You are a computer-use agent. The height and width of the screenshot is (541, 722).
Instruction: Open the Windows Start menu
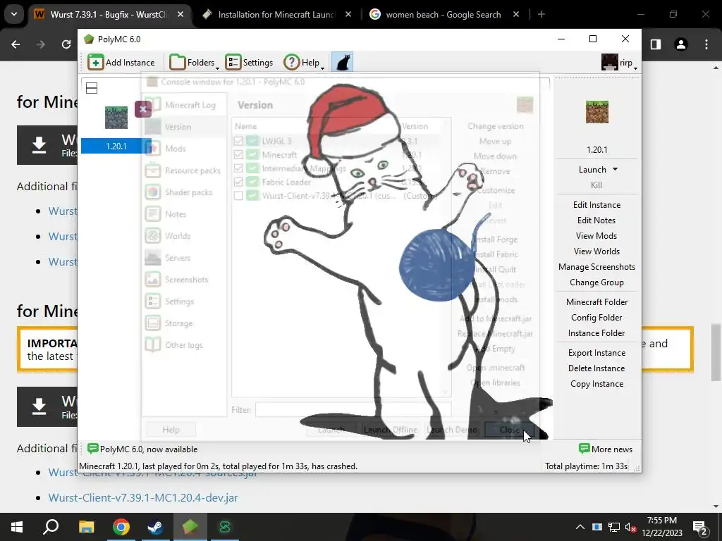click(17, 527)
